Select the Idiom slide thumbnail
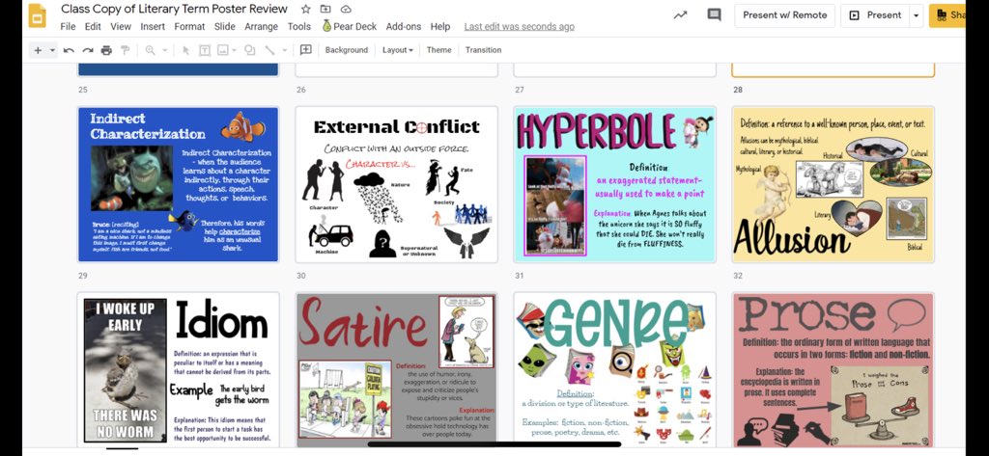This screenshot has height=456, width=989. pyautogui.click(x=178, y=369)
